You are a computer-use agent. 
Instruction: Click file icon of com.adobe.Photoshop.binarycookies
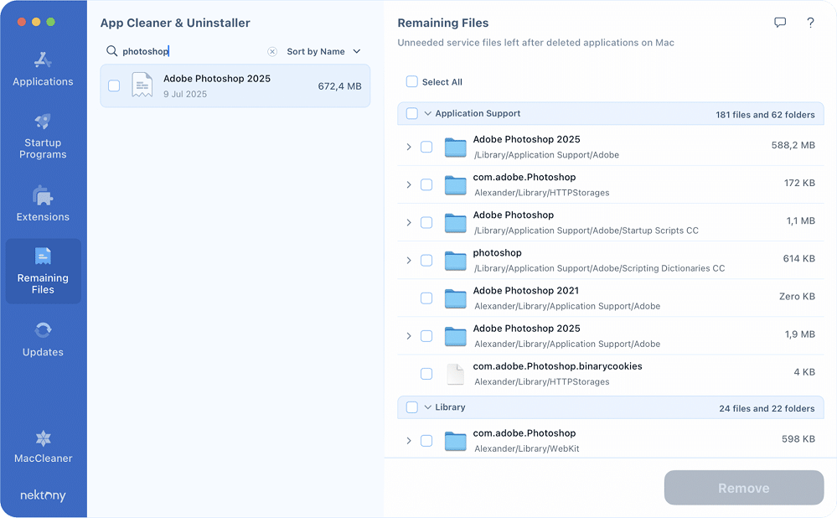click(x=455, y=374)
